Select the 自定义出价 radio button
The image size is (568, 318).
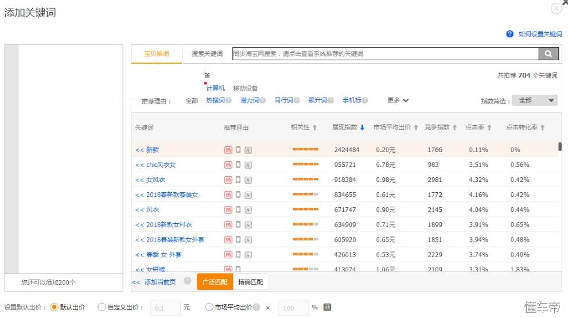102,307
